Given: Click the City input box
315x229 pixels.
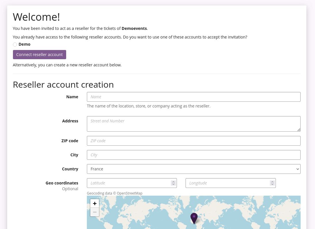Looking at the screenshot, I should (193, 155).
